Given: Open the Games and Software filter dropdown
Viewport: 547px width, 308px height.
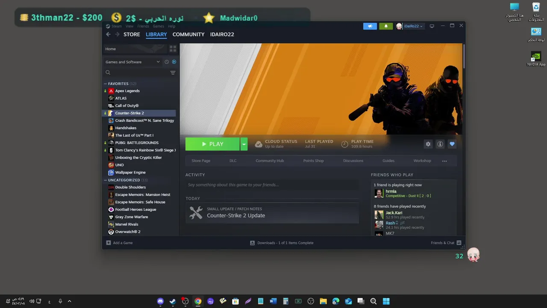Looking at the screenshot, I should (x=132, y=62).
